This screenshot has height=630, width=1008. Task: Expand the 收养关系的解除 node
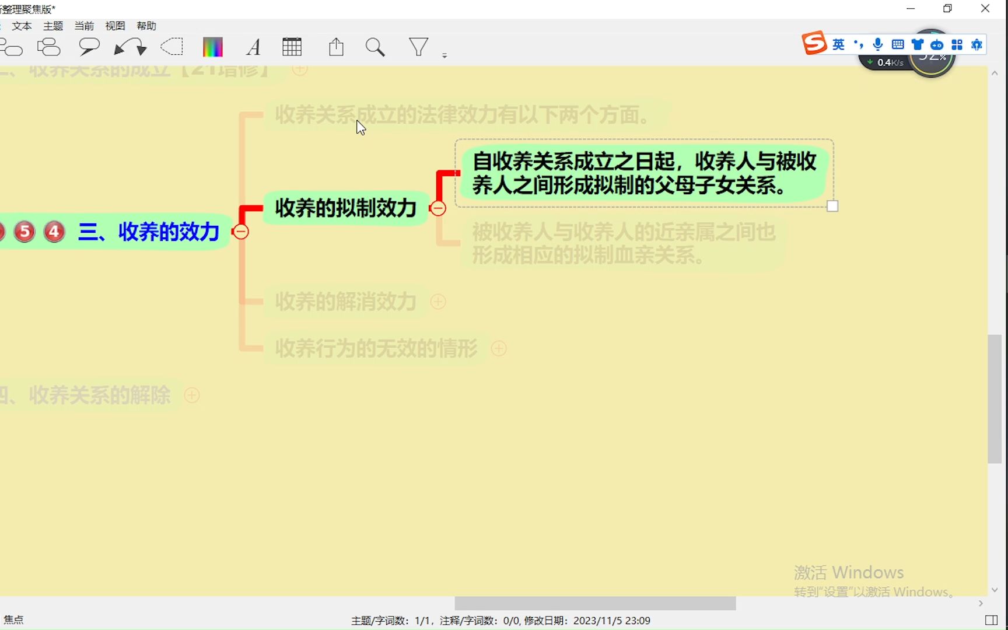click(x=192, y=395)
